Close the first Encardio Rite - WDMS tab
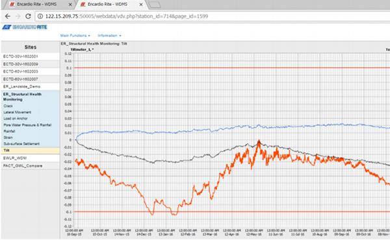Screen dimensions: 390x240 click(70, 5)
